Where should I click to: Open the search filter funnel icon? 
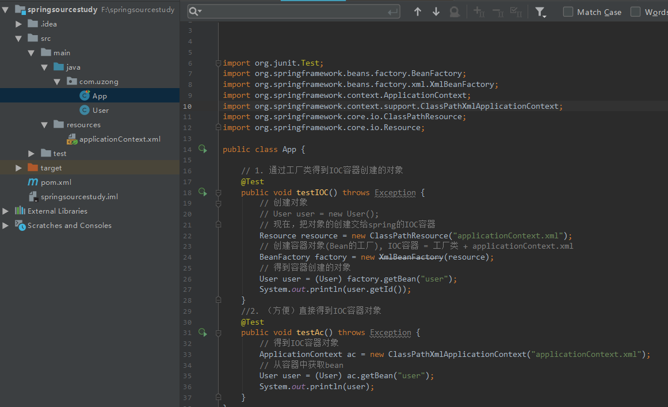[540, 12]
